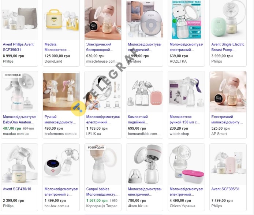Select the LELIK.ua wearable pump thumbnail
254x215 pixels.
pyautogui.click(x=103, y=92)
